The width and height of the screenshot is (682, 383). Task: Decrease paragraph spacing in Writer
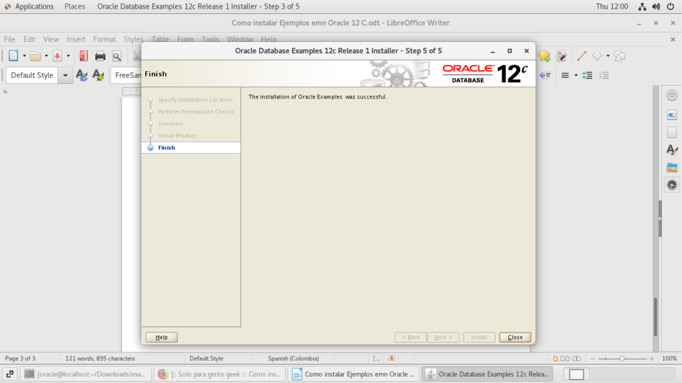click(x=603, y=75)
